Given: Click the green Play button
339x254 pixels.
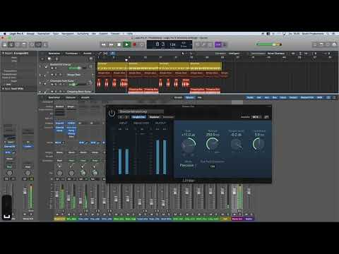Looking at the screenshot, I should pyautogui.click(x=126, y=44).
